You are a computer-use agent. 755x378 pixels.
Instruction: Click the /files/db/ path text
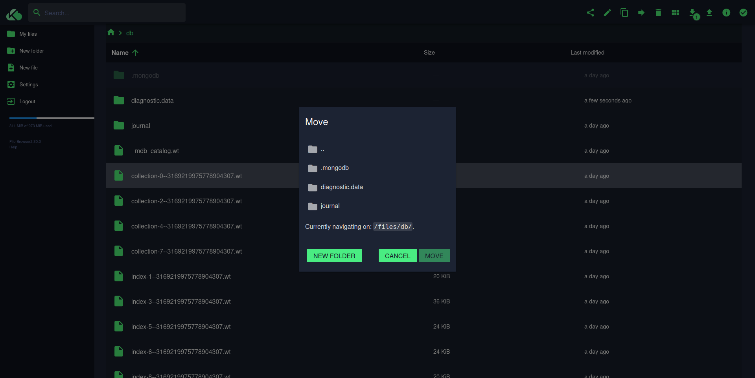[x=393, y=226]
